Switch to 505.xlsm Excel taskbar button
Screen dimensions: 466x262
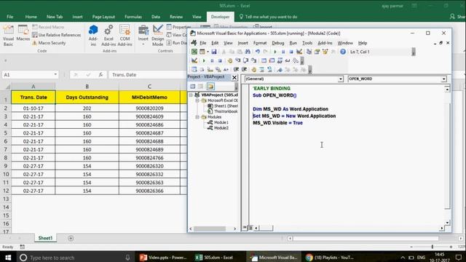tap(215, 257)
